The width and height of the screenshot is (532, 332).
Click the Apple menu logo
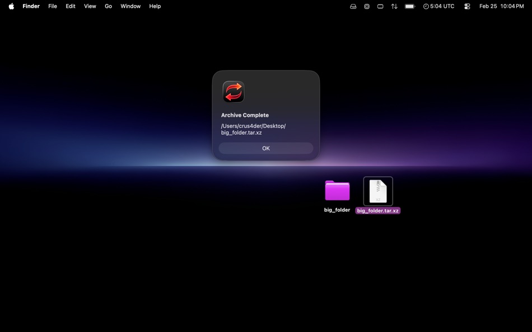11,6
